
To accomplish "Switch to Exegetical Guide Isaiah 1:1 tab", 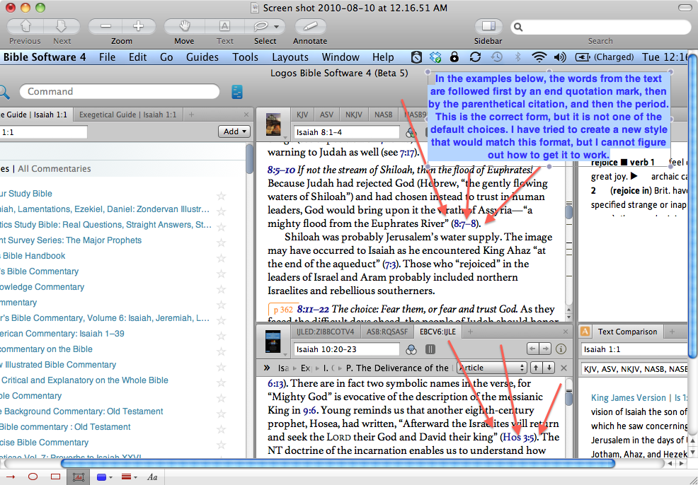I will click(x=127, y=115).
